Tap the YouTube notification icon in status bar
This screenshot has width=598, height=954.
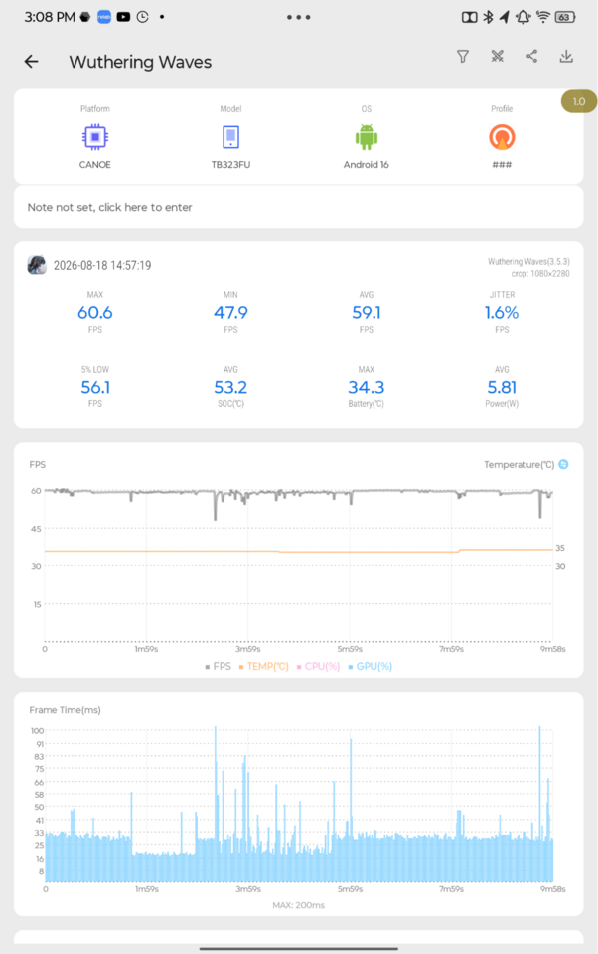(x=123, y=17)
